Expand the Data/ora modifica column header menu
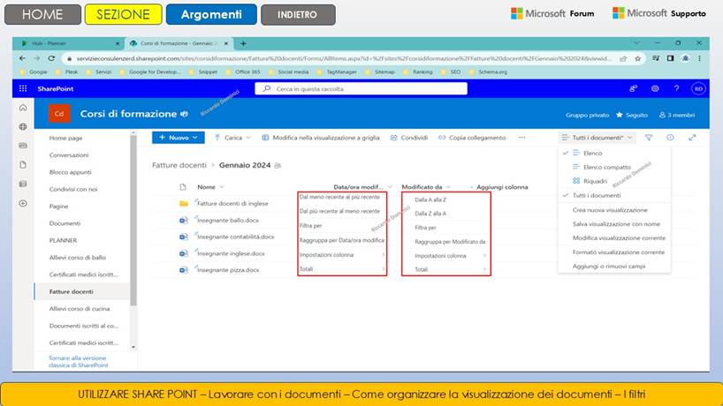This screenshot has height=406, width=723. [390, 187]
